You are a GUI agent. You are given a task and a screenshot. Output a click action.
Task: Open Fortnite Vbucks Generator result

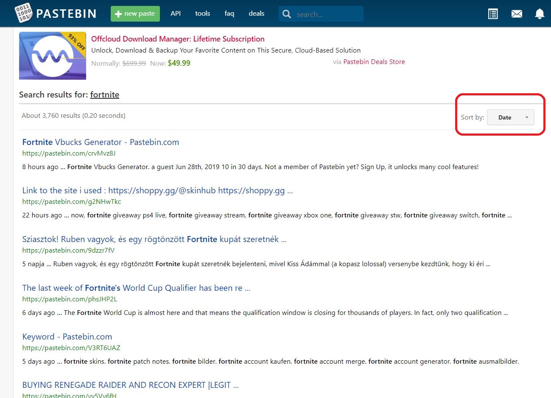click(x=101, y=142)
